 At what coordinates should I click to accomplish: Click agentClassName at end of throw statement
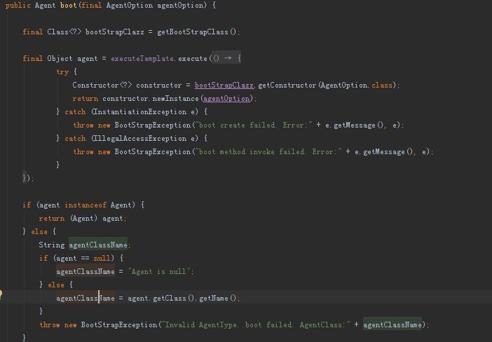[x=392, y=324]
